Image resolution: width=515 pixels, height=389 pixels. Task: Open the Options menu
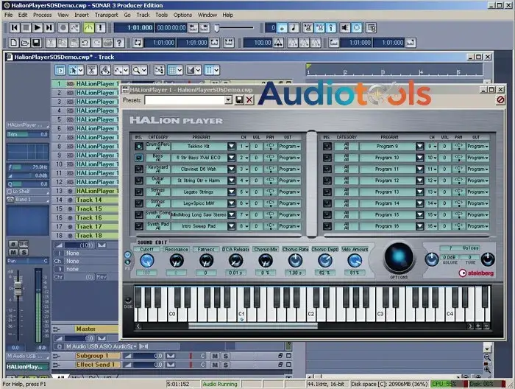pyautogui.click(x=182, y=15)
